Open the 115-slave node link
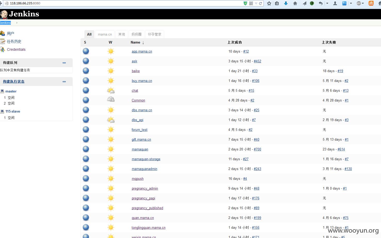381x238 pixels. [x=13, y=111]
